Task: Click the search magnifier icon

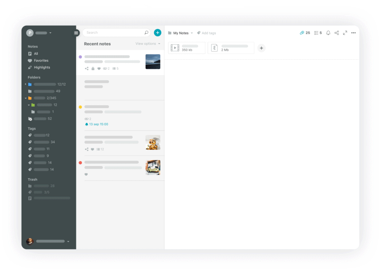Action: tap(146, 32)
